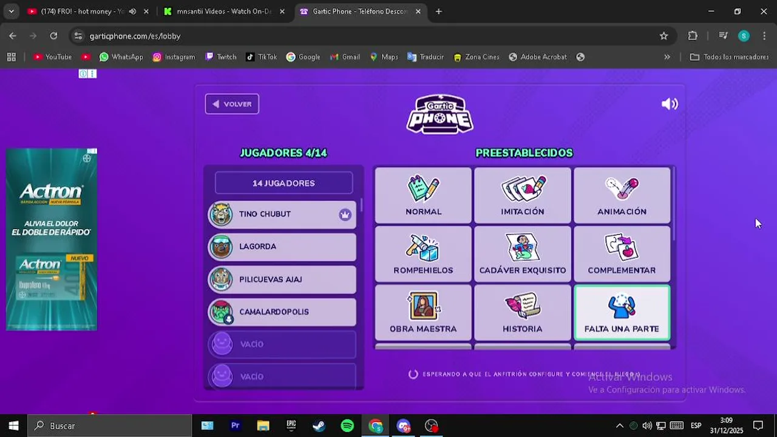Open Todos los marcadores folder
The height and width of the screenshot is (437, 777).
pos(729,56)
